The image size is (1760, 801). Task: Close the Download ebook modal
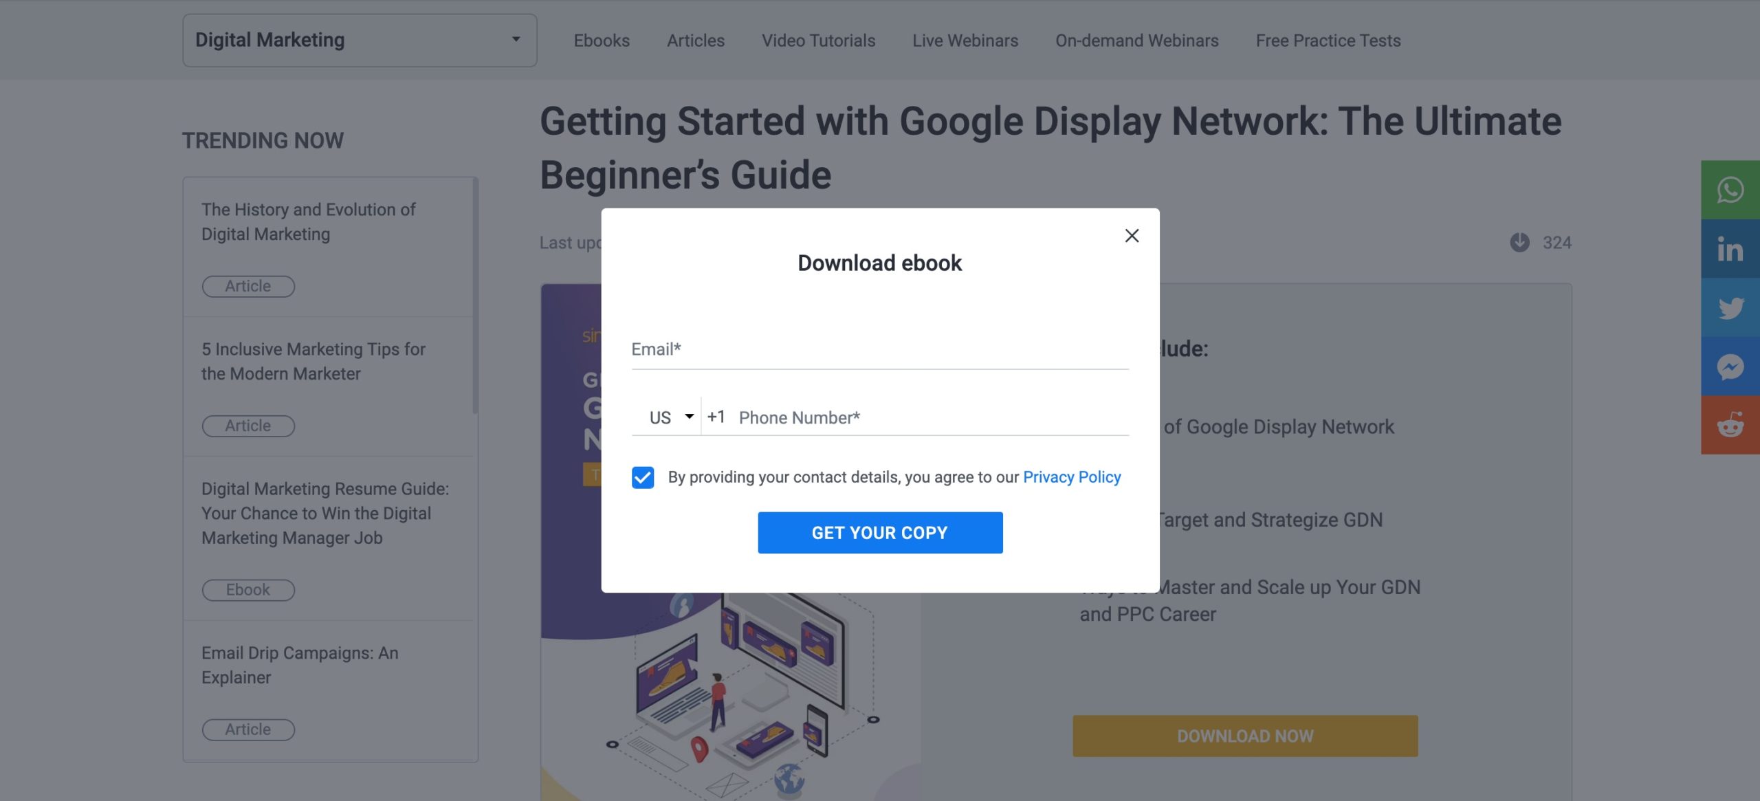[x=1130, y=237]
